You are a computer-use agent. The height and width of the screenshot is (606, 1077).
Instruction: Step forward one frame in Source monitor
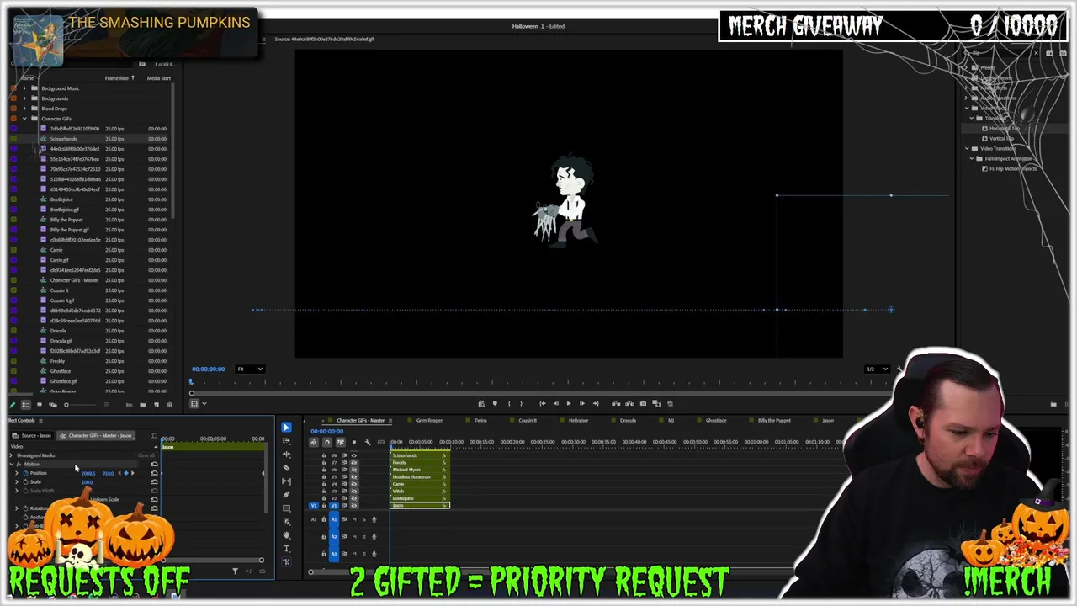pos(582,403)
